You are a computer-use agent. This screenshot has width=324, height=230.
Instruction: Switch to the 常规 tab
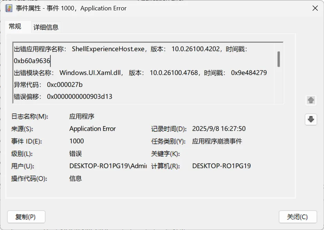(15, 27)
